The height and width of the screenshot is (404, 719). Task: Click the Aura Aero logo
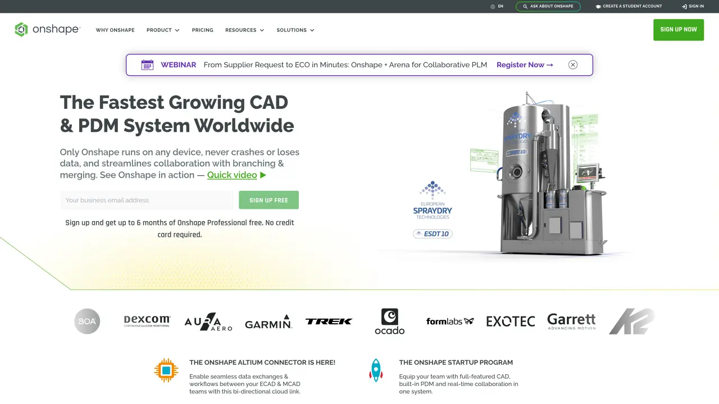pyautogui.click(x=208, y=322)
